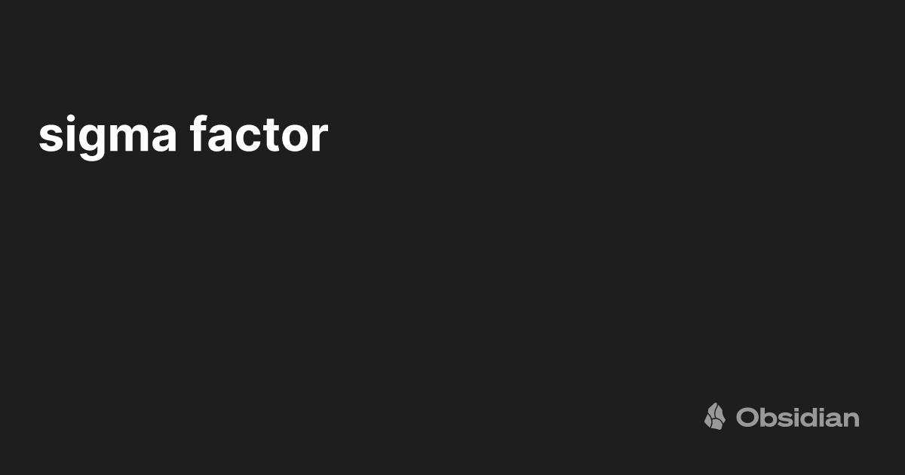Open Obsidian via its crystal logo

[x=714, y=416]
